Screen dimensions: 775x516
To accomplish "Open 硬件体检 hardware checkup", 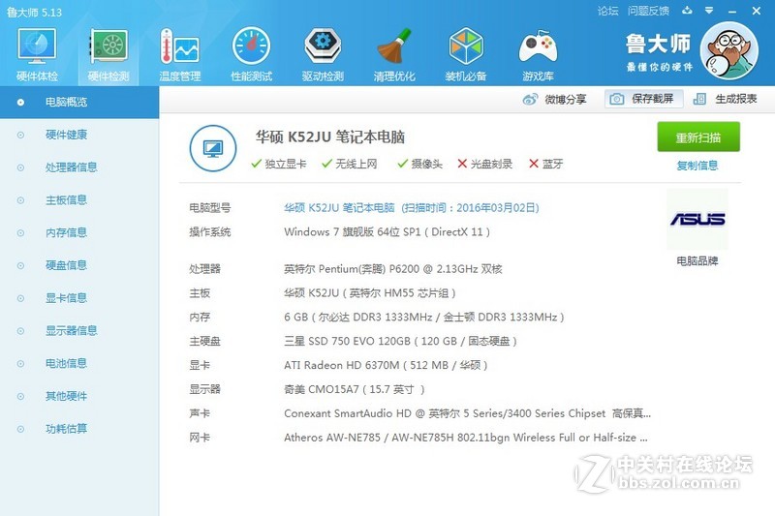I will pyautogui.click(x=37, y=55).
